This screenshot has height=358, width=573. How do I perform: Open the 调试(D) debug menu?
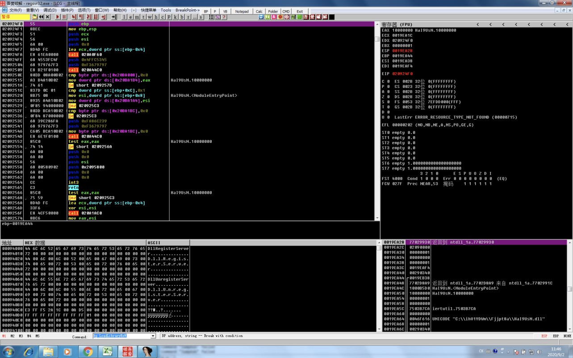tap(50, 10)
